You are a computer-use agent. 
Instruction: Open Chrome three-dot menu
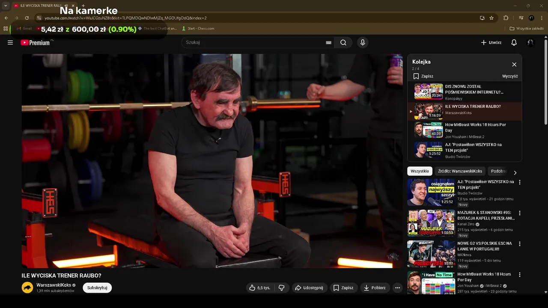click(541, 18)
